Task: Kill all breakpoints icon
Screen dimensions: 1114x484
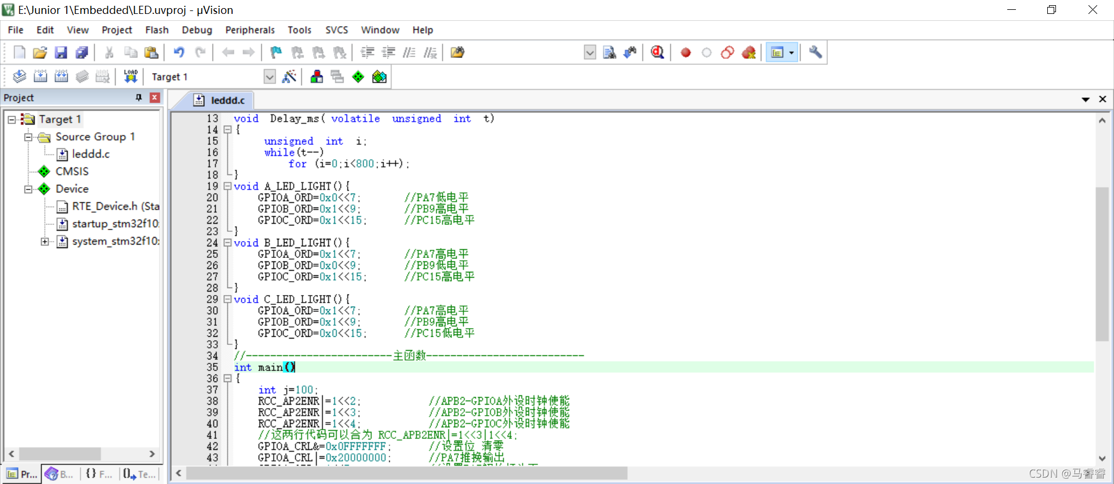Action: [749, 53]
